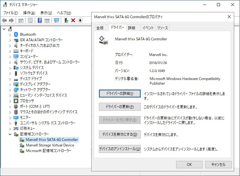Viewport: 240px width, 176px height.
Task: Click the red X uninstall device icon
Action: click(x=73, y=20)
